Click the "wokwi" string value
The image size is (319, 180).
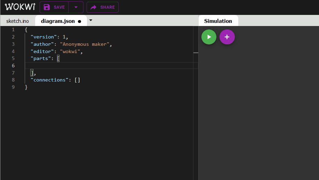70,52
